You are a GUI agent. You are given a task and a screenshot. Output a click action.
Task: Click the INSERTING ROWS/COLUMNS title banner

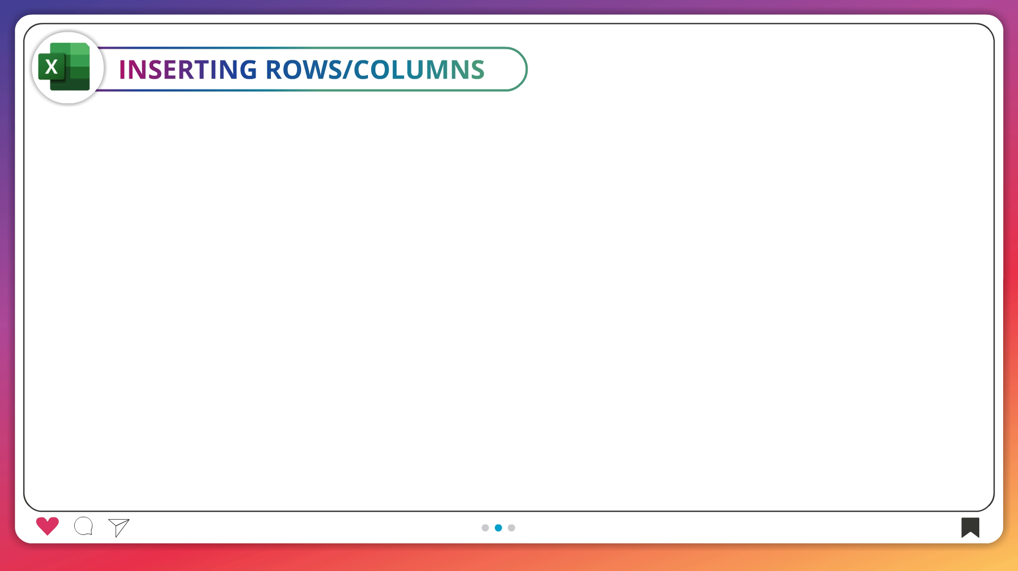click(x=308, y=69)
